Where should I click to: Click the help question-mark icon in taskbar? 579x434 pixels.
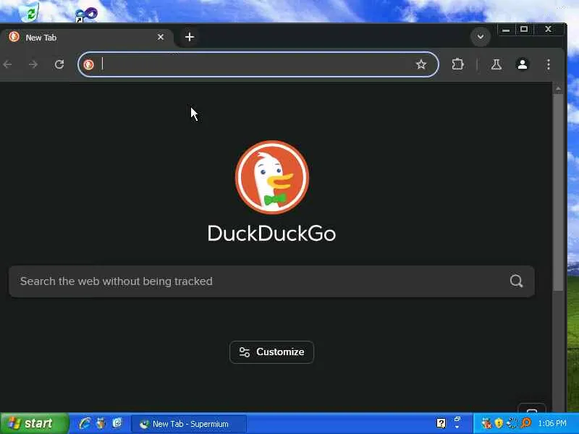[x=441, y=423]
